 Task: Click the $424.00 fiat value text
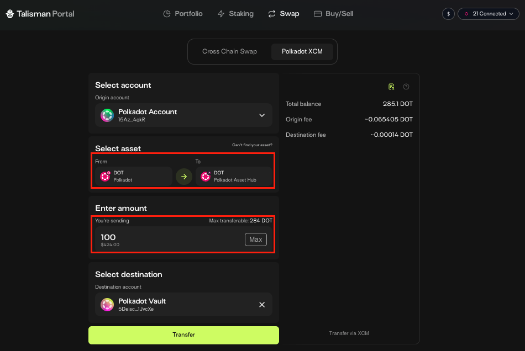point(110,244)
